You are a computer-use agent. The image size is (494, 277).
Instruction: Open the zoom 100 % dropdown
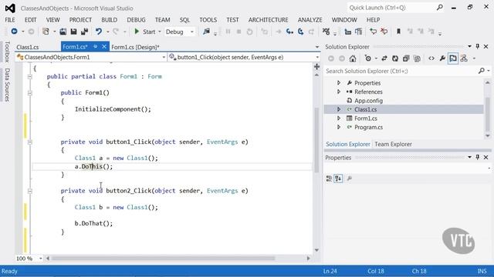pyautogui.click(x=40, y=259)
